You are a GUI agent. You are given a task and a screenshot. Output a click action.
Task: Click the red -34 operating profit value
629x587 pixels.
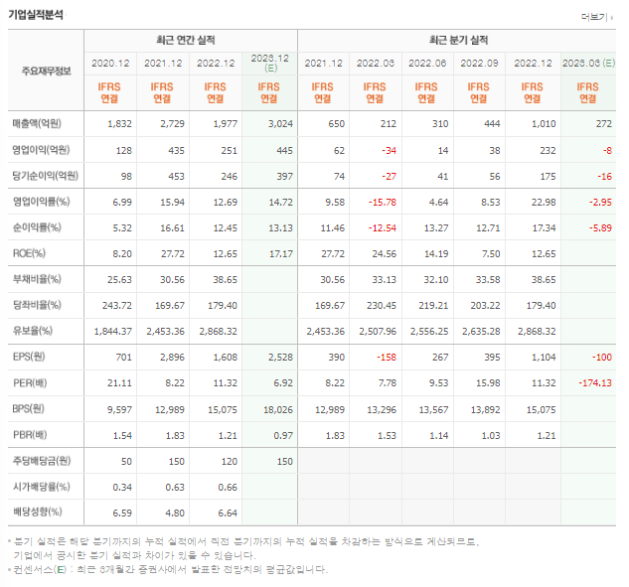tap(390, 150)
